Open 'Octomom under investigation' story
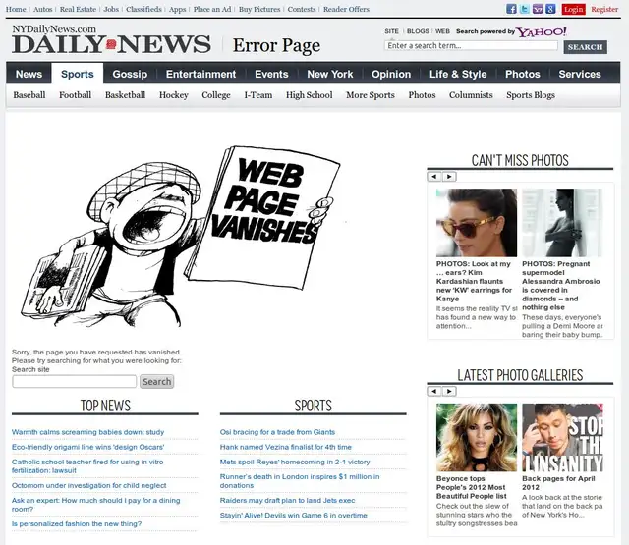Image resolution: width=629 pixels, height=545 pixels. 89,485
